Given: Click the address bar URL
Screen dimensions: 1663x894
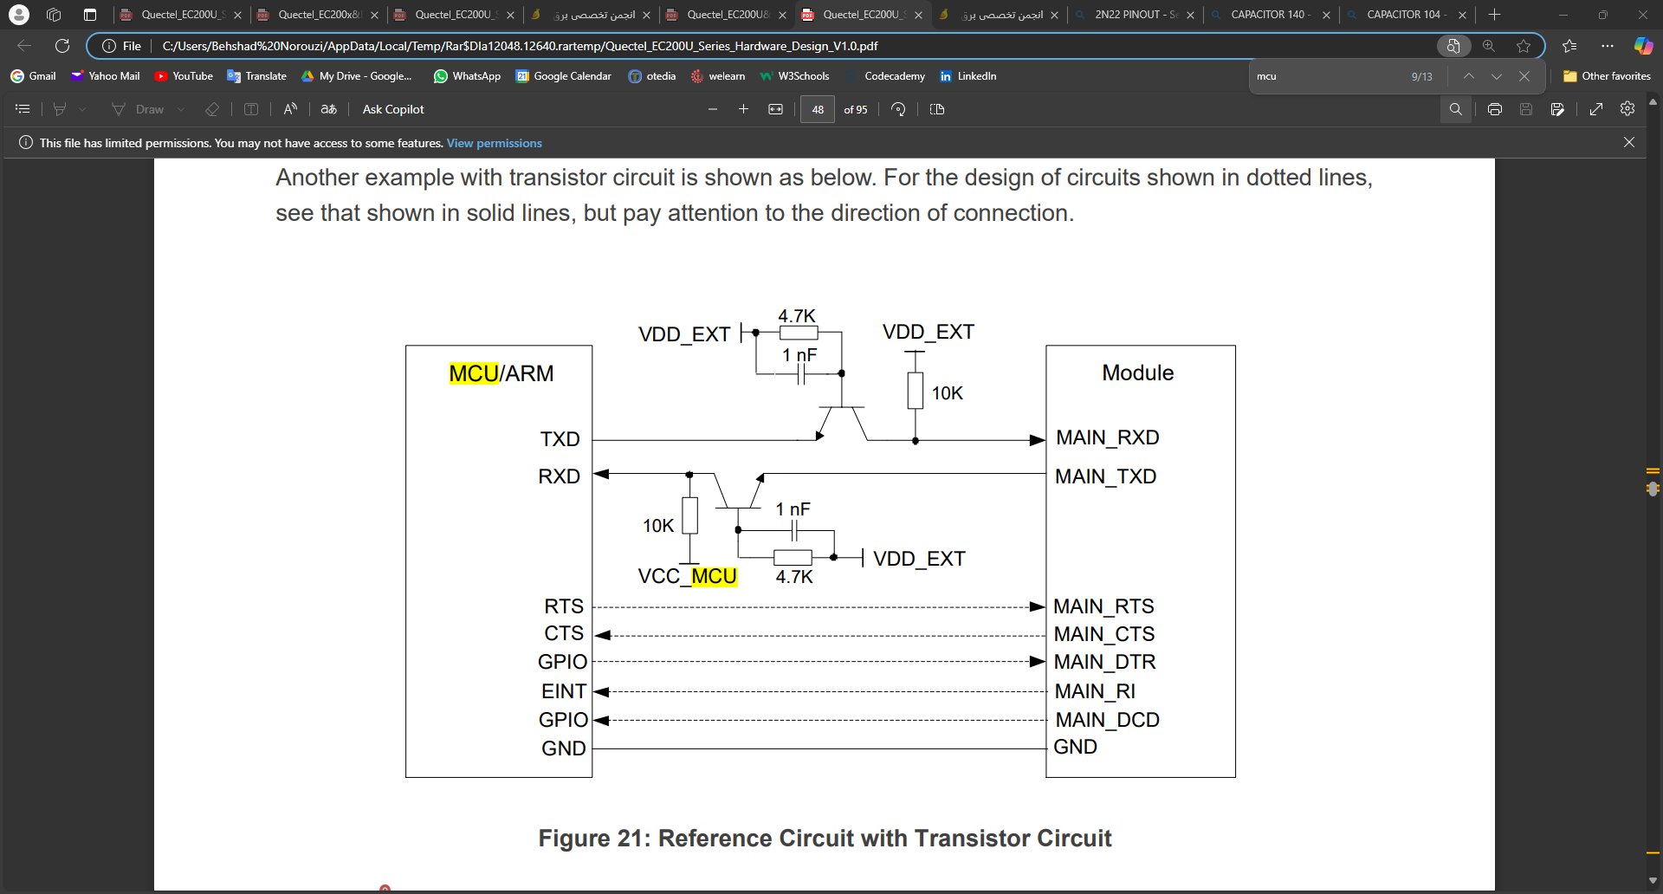Looking at the screenshot, I should coord(520,46).
